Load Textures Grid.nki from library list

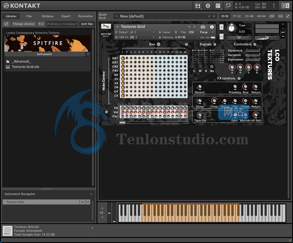tap(25, 67)
